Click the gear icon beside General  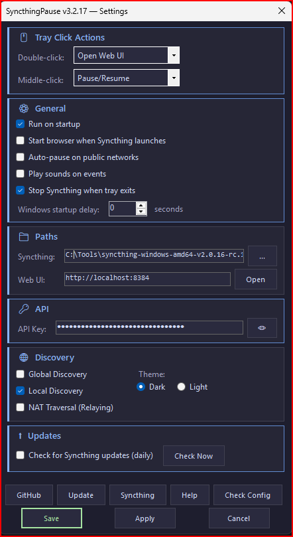pos(24,109)
